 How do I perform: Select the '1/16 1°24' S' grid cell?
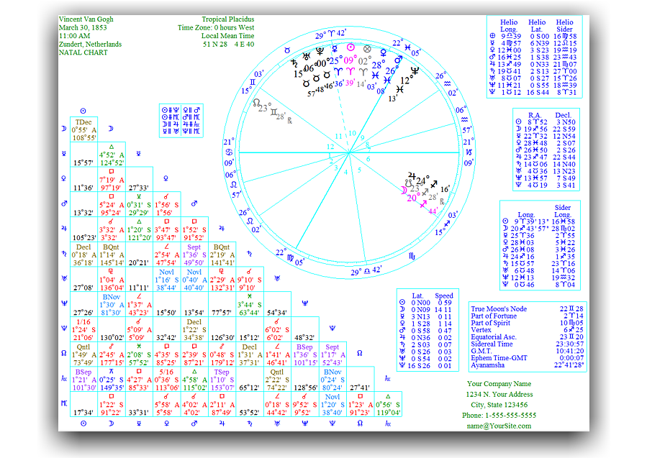tap(83, 329)
